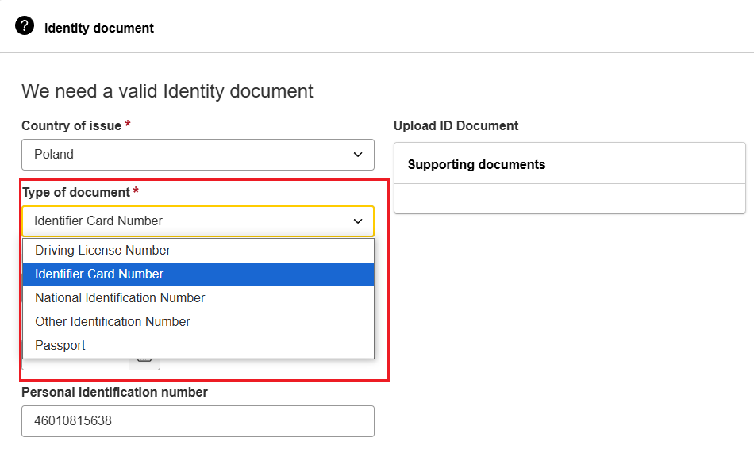Click the Upload ID Document label
The image size is (754, 472).
(x=456, y=125)
